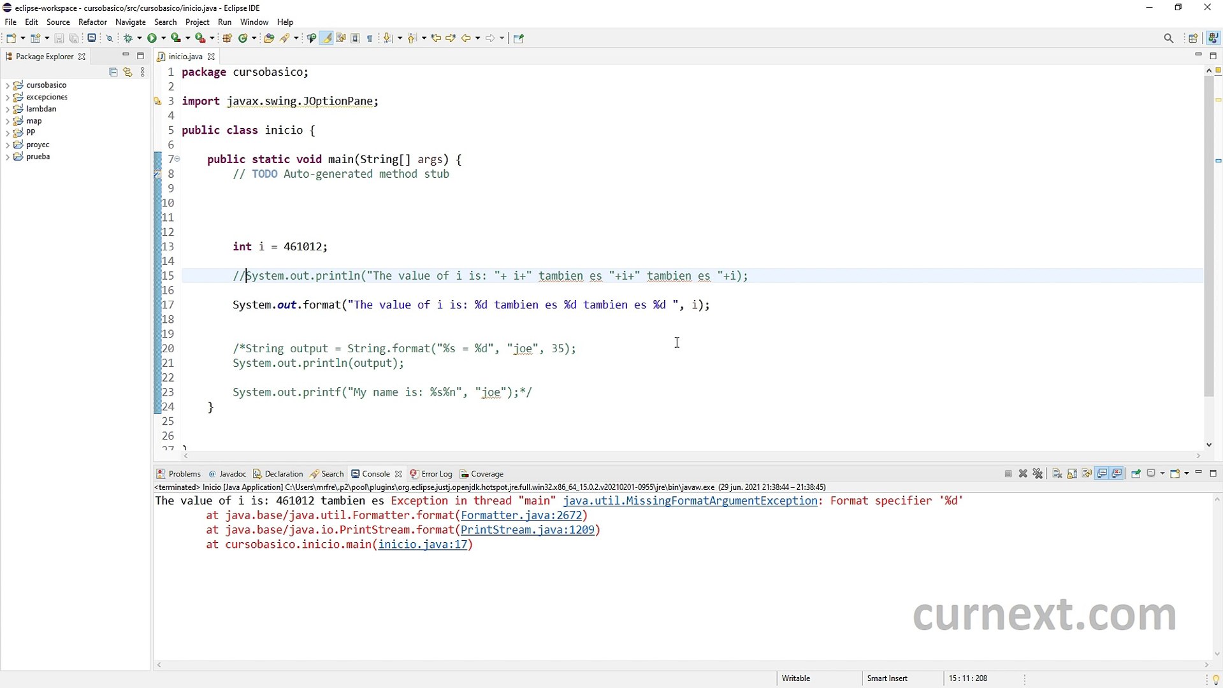Open the Debug button dropdown arrow

click(139, 38)
